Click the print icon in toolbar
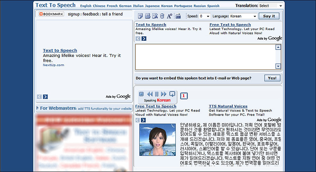 coord(147,16)
